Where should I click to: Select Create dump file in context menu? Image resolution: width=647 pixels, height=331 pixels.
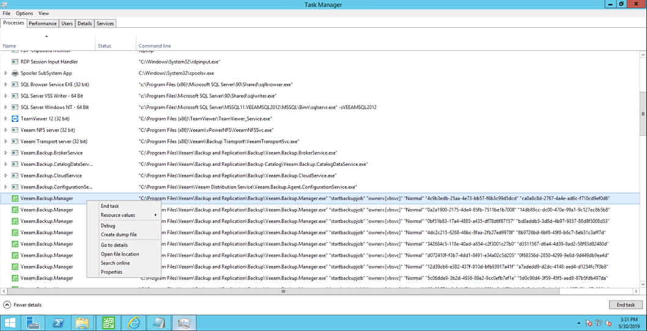coord(123,235)
